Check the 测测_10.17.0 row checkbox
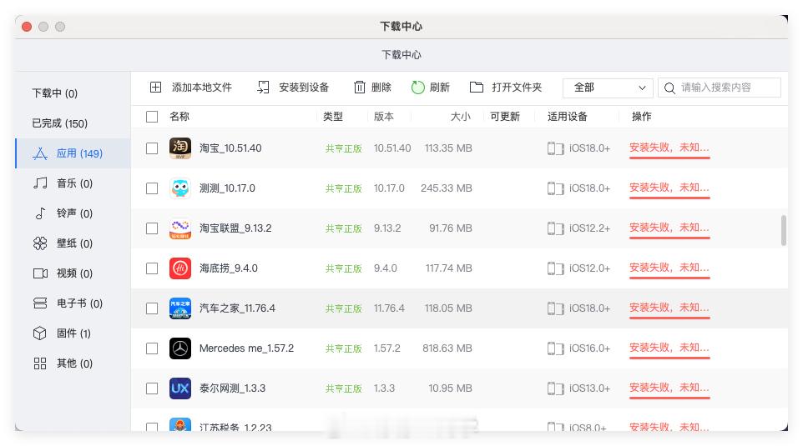Screen dimensions: 803x446 point(152,188)
